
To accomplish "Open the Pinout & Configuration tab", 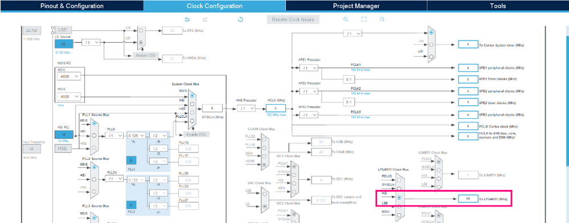I will point(72,6).
